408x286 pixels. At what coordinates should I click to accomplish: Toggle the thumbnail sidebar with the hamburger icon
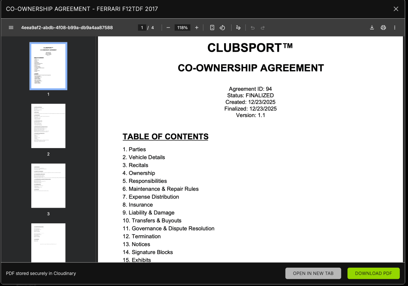pos(11,28)
